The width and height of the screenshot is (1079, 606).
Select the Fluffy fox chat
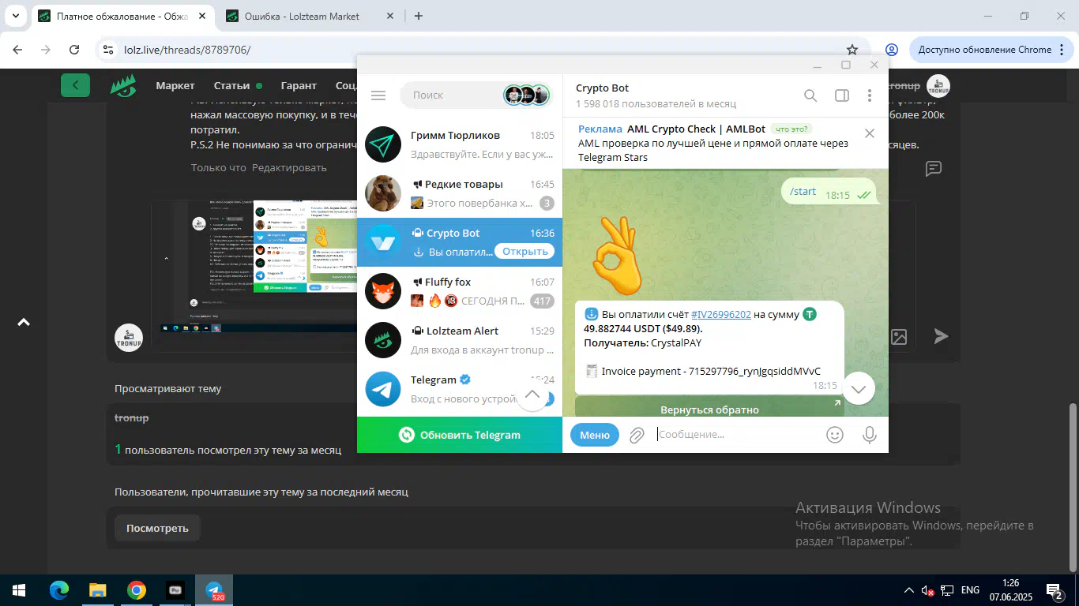click(x=460, y=291)
